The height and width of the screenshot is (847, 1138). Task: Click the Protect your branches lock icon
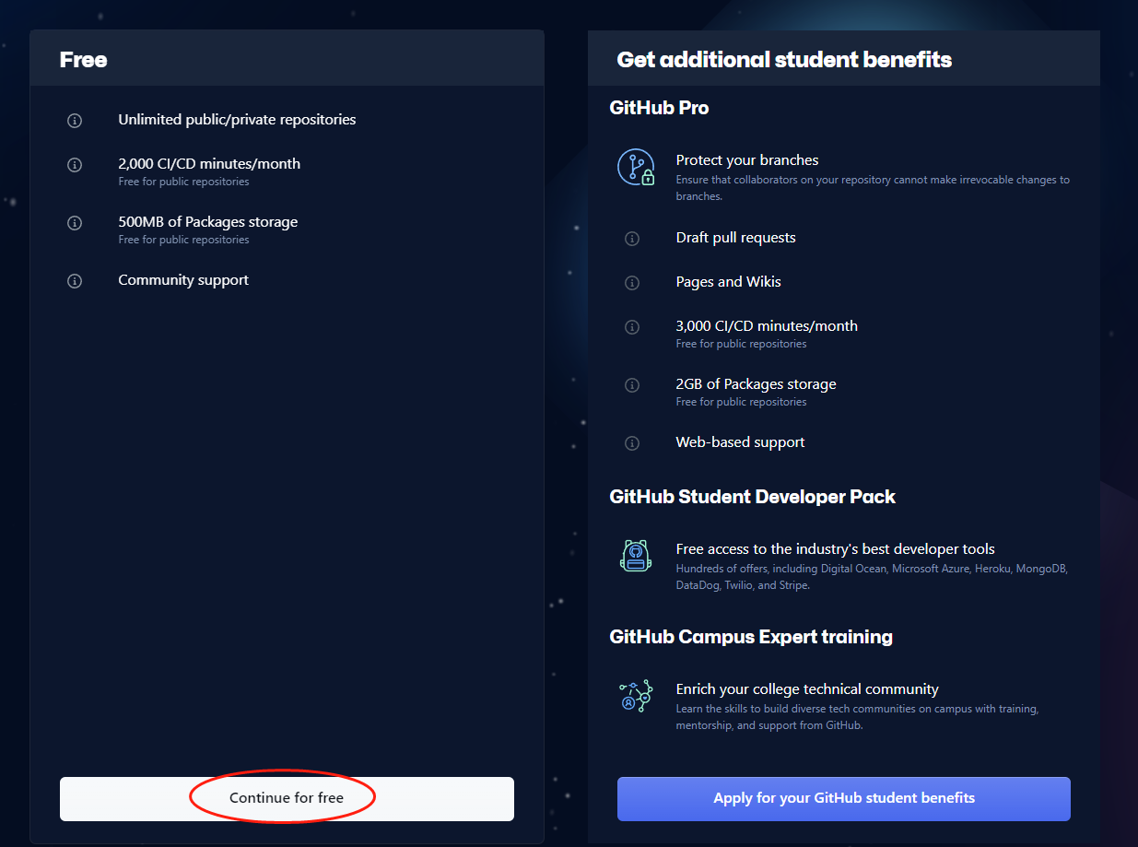coord(635,168)
